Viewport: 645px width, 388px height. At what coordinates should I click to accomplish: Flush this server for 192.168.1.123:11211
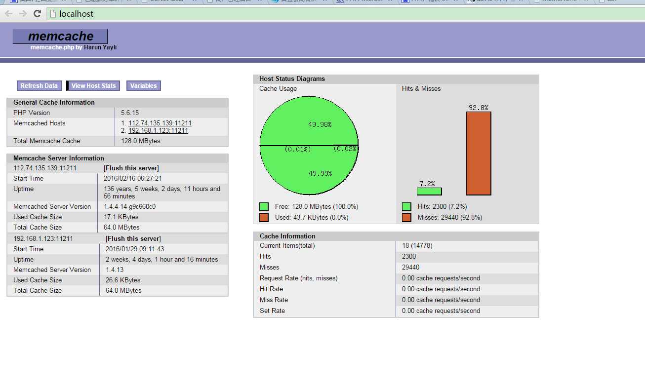pos(133,238)
